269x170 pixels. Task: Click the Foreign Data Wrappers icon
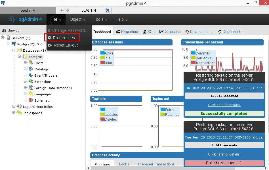(x=31, y=88)
